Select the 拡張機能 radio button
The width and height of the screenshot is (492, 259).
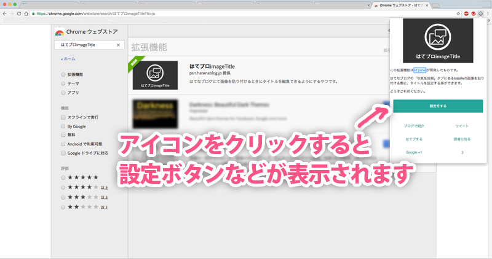click(x=63, y=74)
